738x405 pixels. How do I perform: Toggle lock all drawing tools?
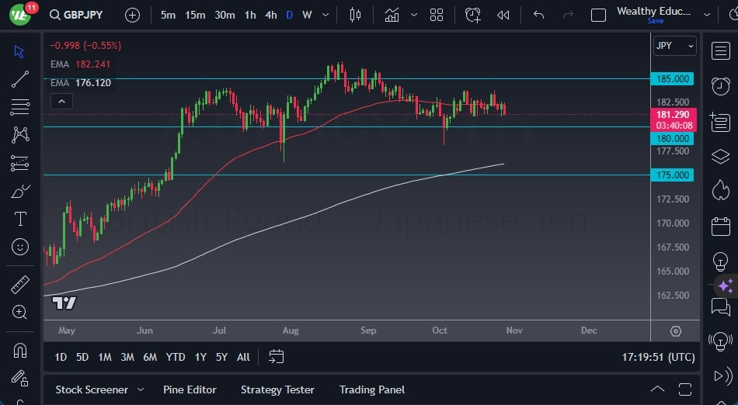click(19, 378)
